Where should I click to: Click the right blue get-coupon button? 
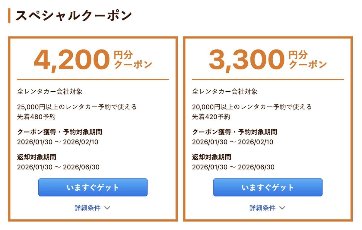[x=268, y=187]
